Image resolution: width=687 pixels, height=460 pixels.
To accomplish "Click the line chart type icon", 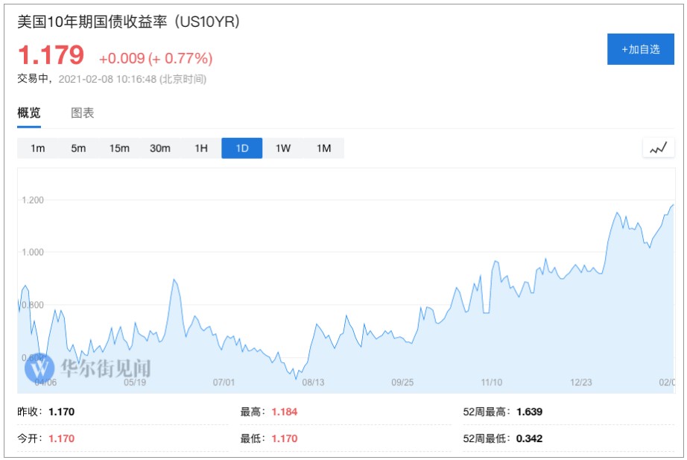I will 658,148.
